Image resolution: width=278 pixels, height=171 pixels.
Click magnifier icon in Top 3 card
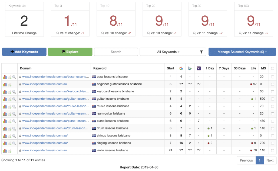pyautogui.click(x=58, y=33)
